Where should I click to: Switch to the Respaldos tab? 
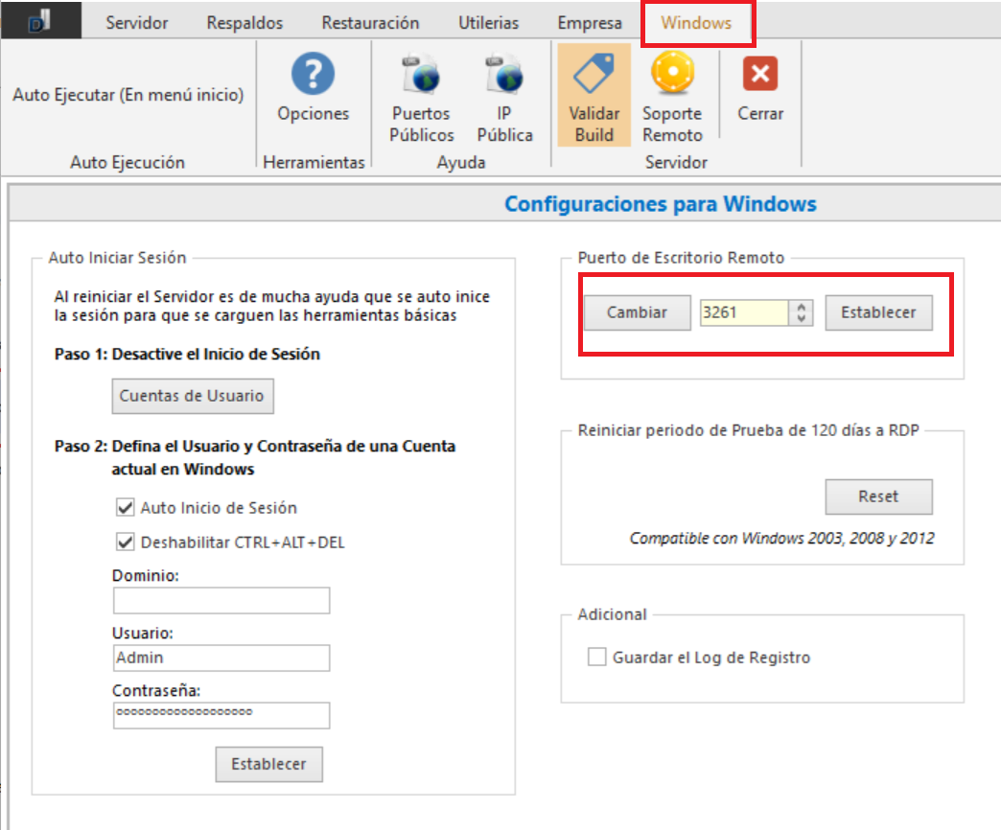coord(244,23)
